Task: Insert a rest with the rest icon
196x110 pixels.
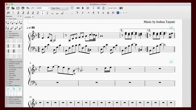Action: (x=83, y=13)
